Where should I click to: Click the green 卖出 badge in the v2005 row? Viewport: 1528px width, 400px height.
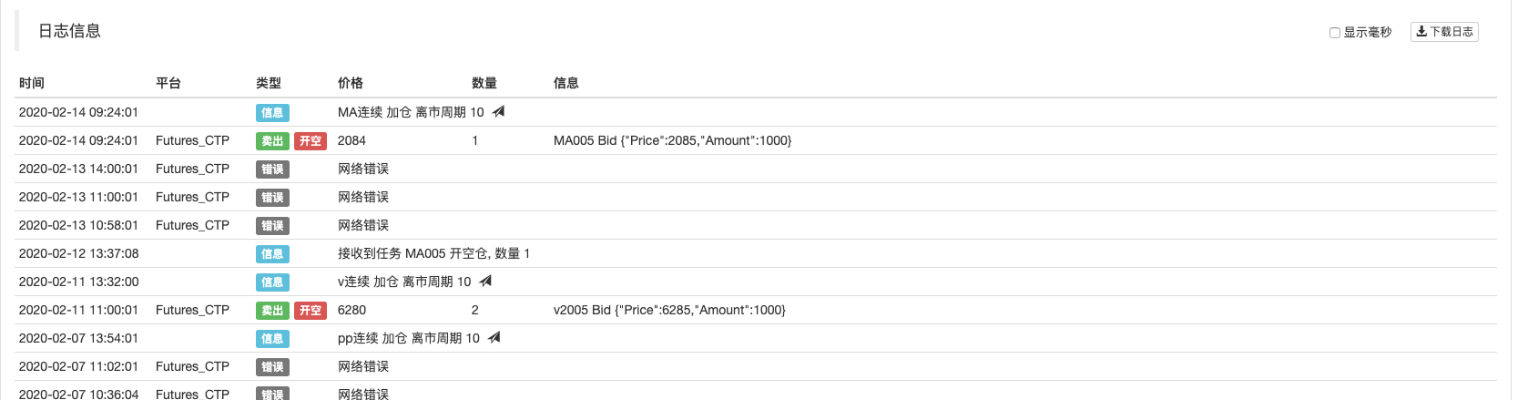[x=272, y=311]
